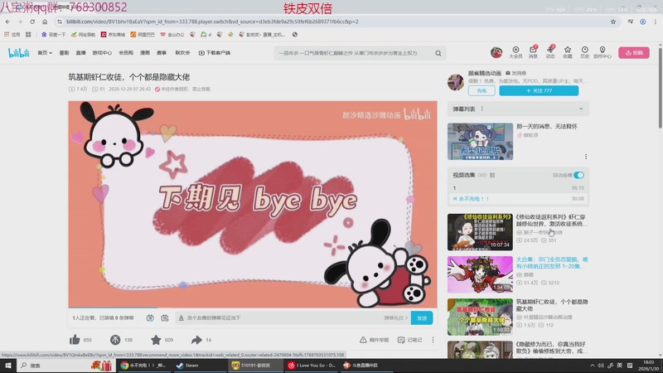663x373 pixels.
Task: Open the 收藏 favorites icon
Action: point(568,52)
